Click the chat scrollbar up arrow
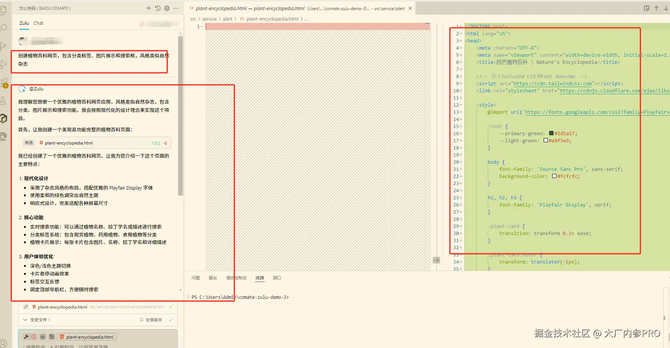This screenshot has width=670, height=348. [x=180, y=33]
